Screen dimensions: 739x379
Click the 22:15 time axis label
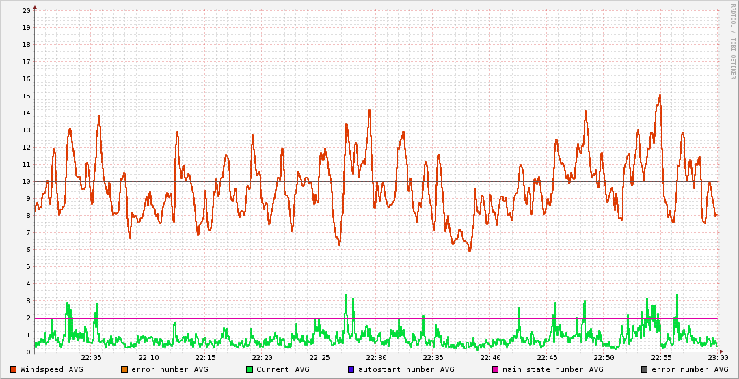[x=205, y=357]
